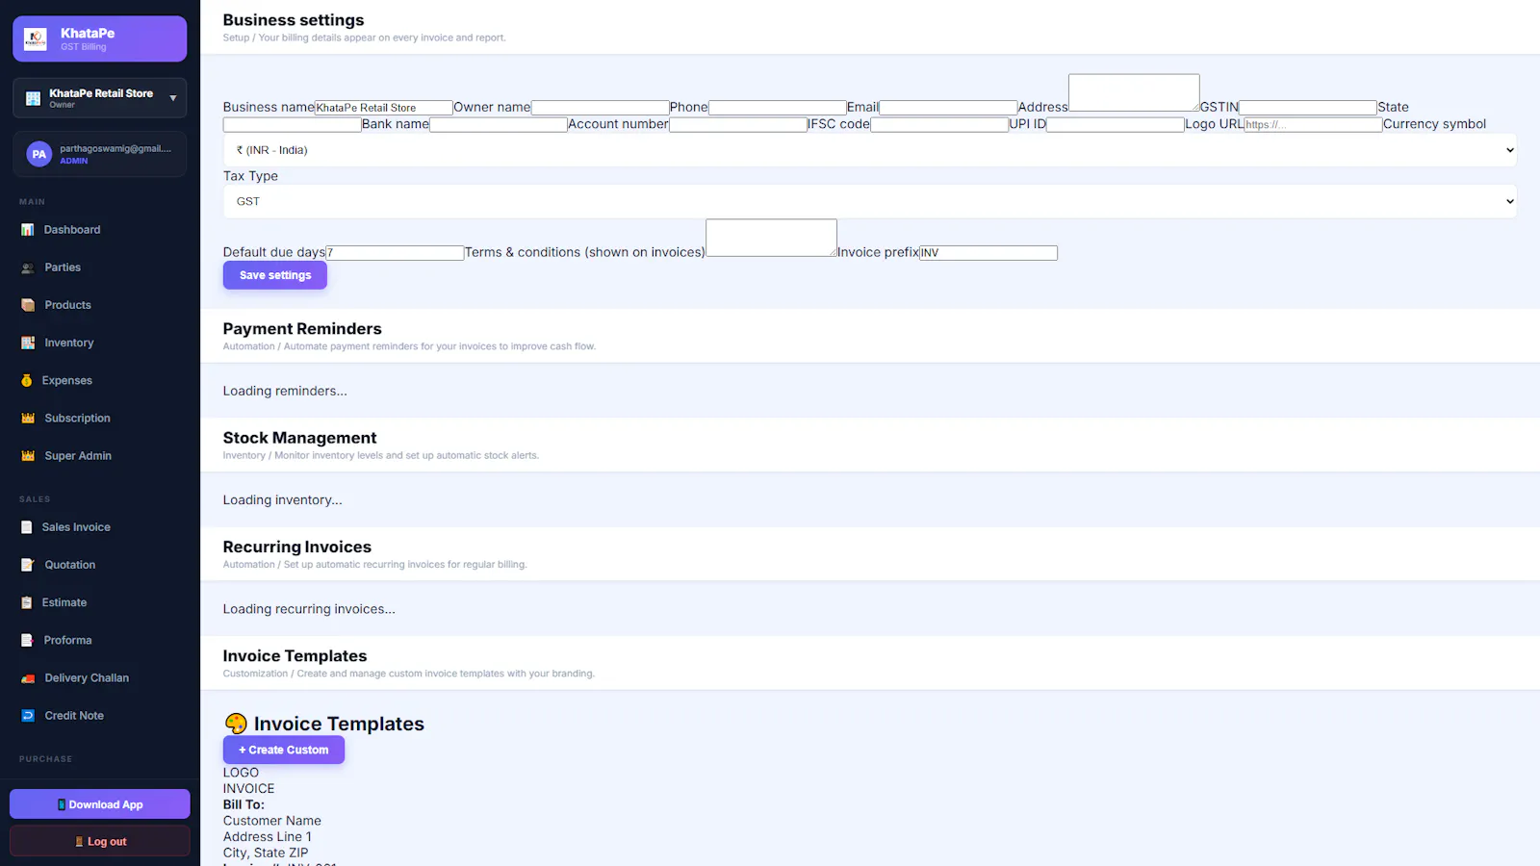Click the Bank name input
Viewport: 1540px width, 866px height.
point(499,125)
